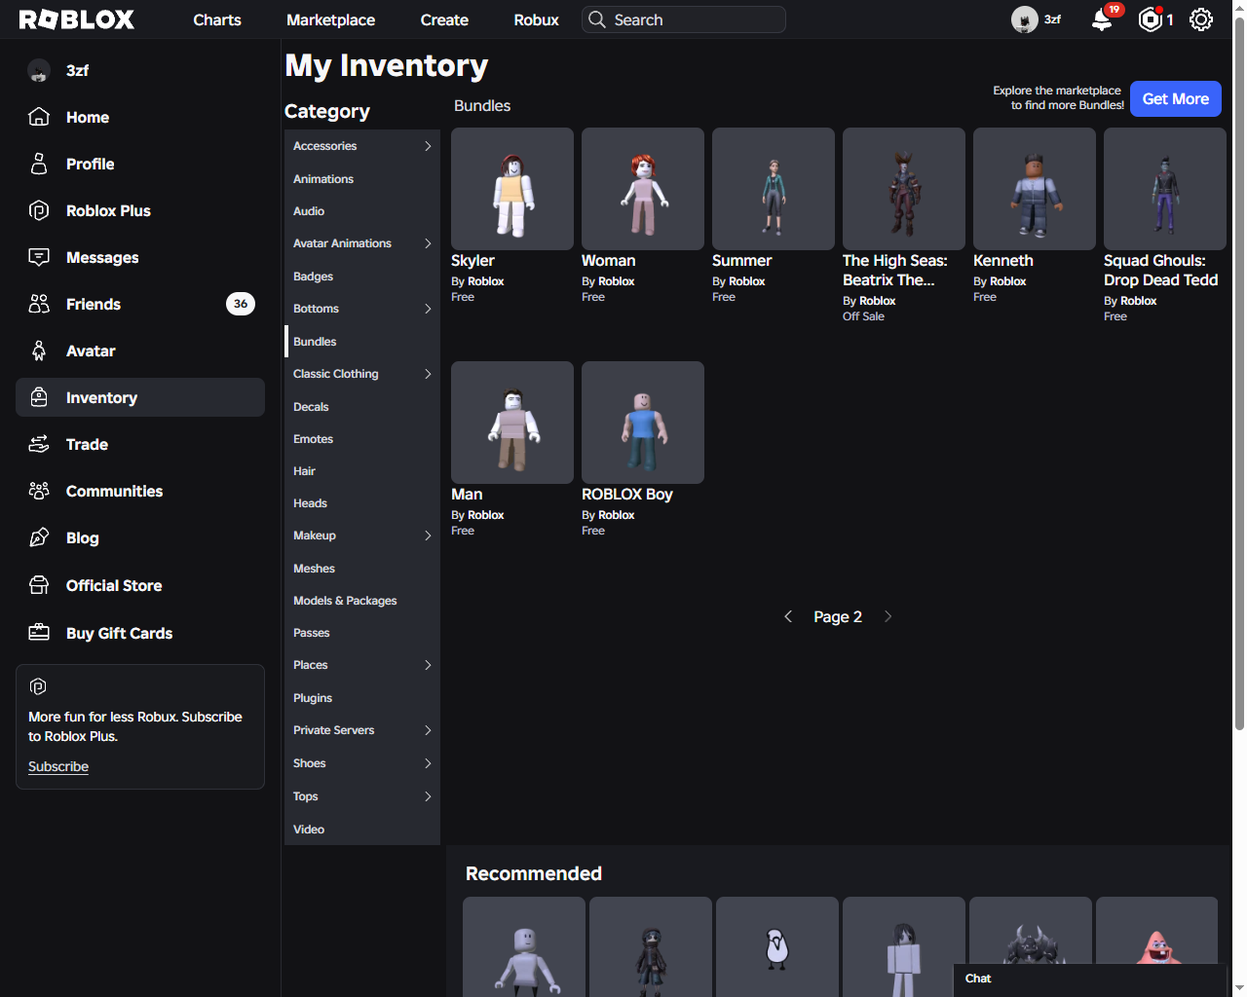Expand the Tops category
1247x997 pixels.
point(428,796)
